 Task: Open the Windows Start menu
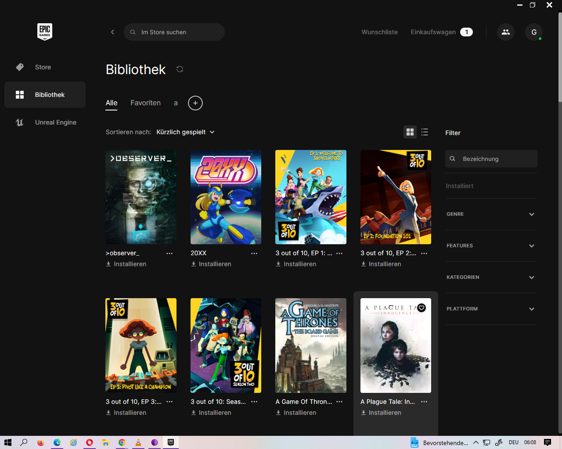pos(8,442)
